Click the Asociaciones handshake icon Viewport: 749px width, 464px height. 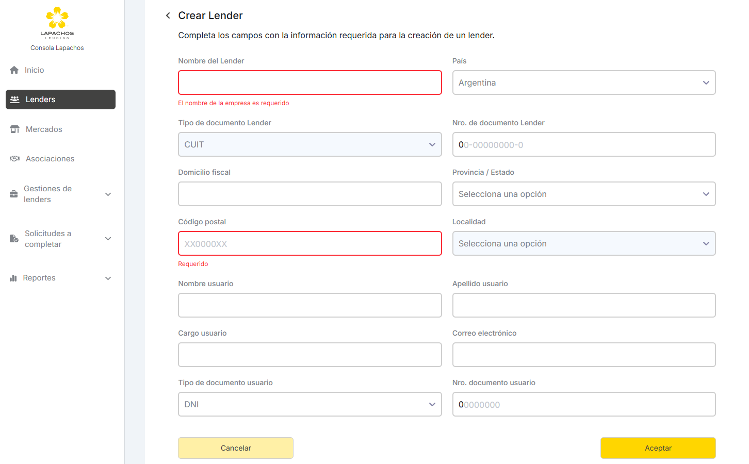(15, 159)
